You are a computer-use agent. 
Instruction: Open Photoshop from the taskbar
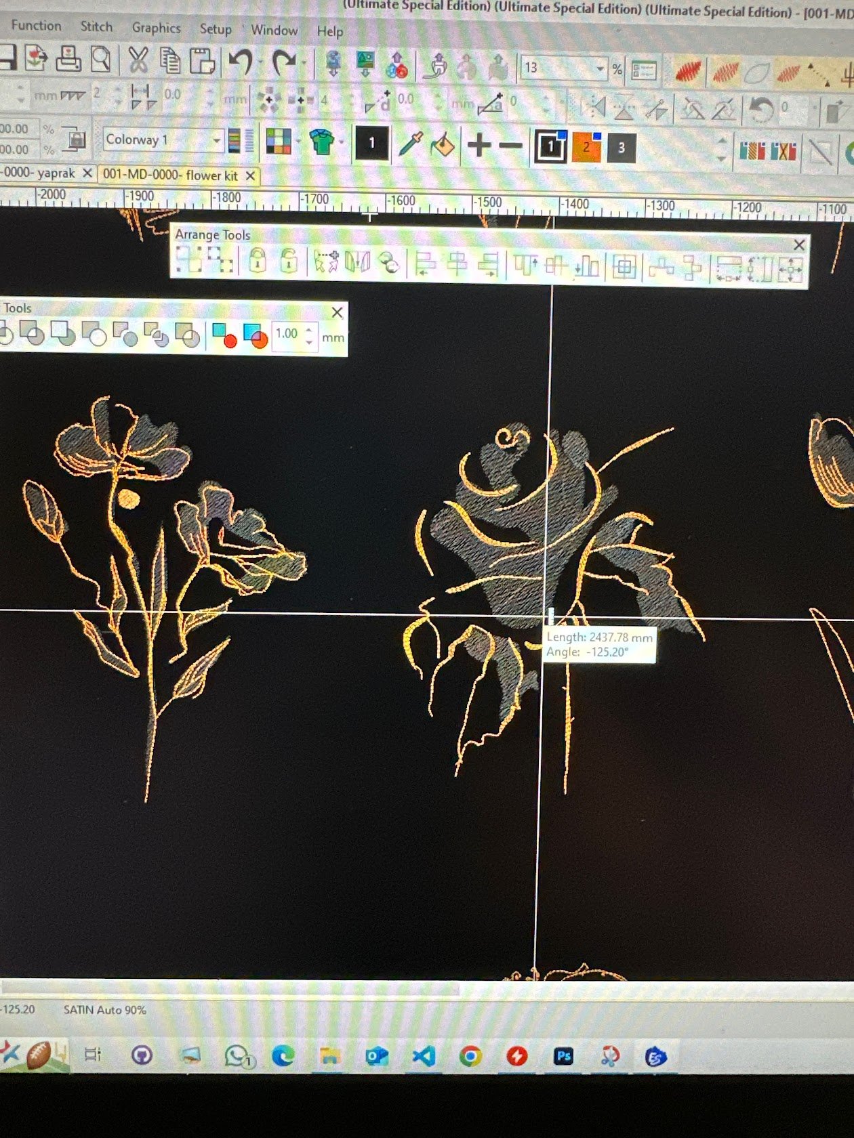point(563,1055)
